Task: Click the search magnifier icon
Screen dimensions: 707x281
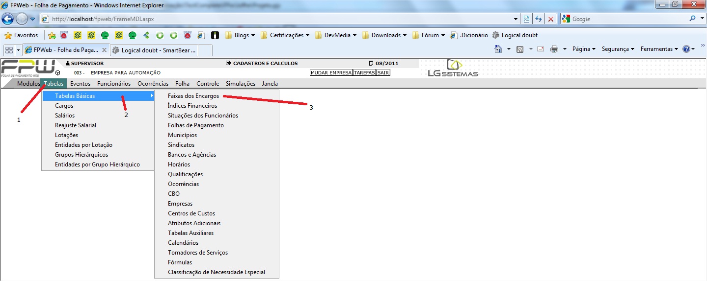Action: click(692, 19)
